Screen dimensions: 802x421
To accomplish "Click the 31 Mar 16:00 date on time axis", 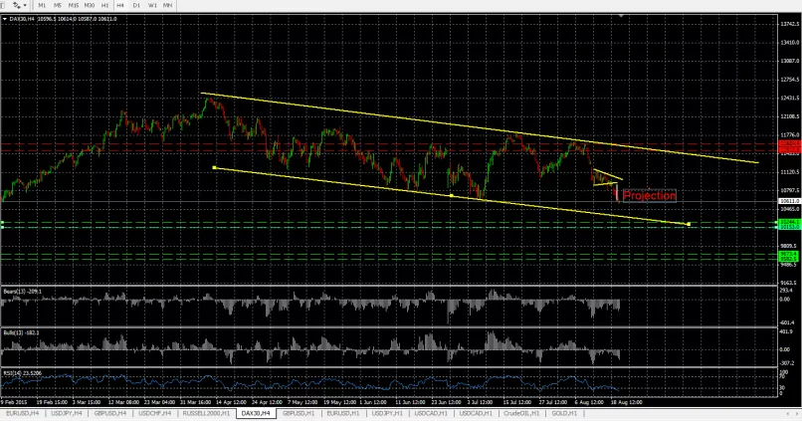I will [195, 402].
